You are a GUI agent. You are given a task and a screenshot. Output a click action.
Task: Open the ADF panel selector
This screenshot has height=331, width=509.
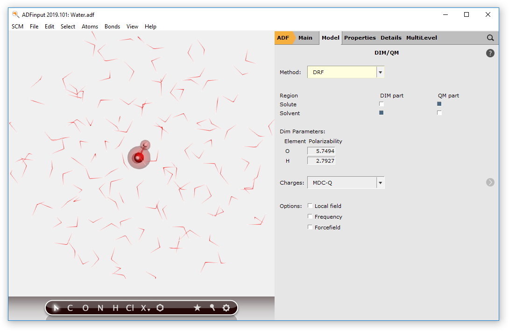(283, 38)
